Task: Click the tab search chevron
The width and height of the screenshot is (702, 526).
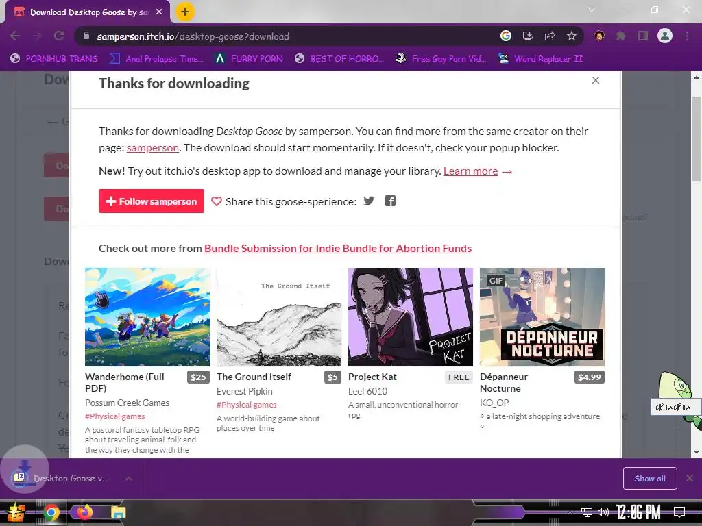Action: click(592, 10)
